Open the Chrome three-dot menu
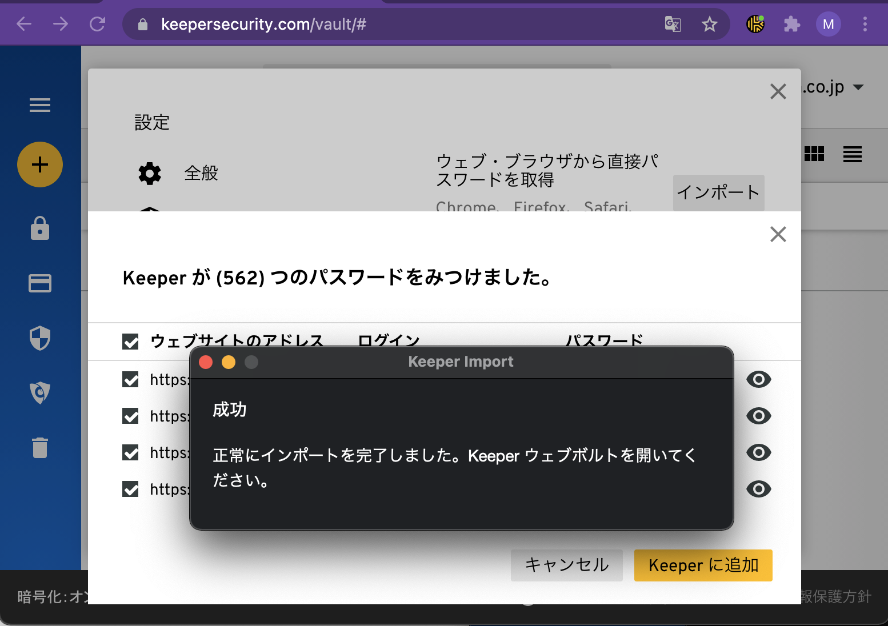The height and width of the screenshot is (626, 888). [x=865, y=24]
